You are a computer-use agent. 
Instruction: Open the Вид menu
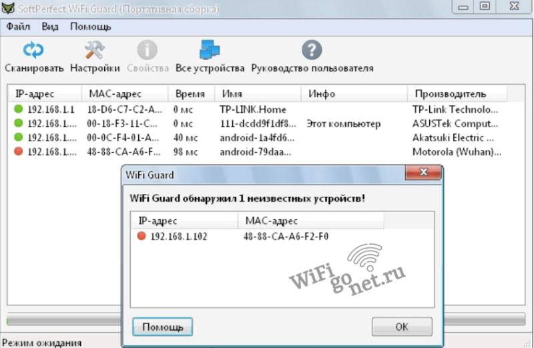tap(49, 27)
